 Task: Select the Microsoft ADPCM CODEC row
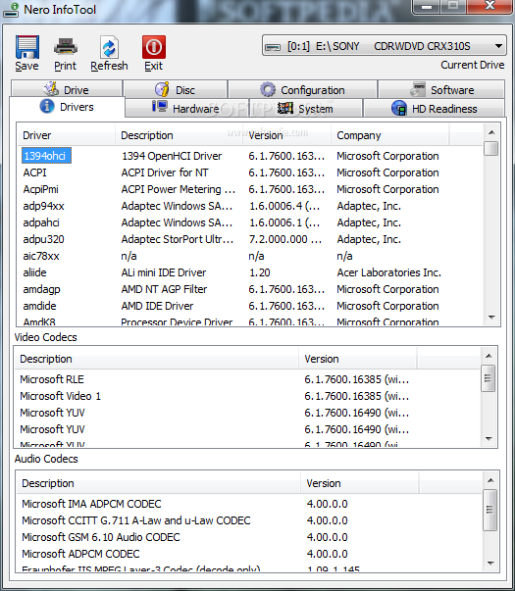[80, 554]
